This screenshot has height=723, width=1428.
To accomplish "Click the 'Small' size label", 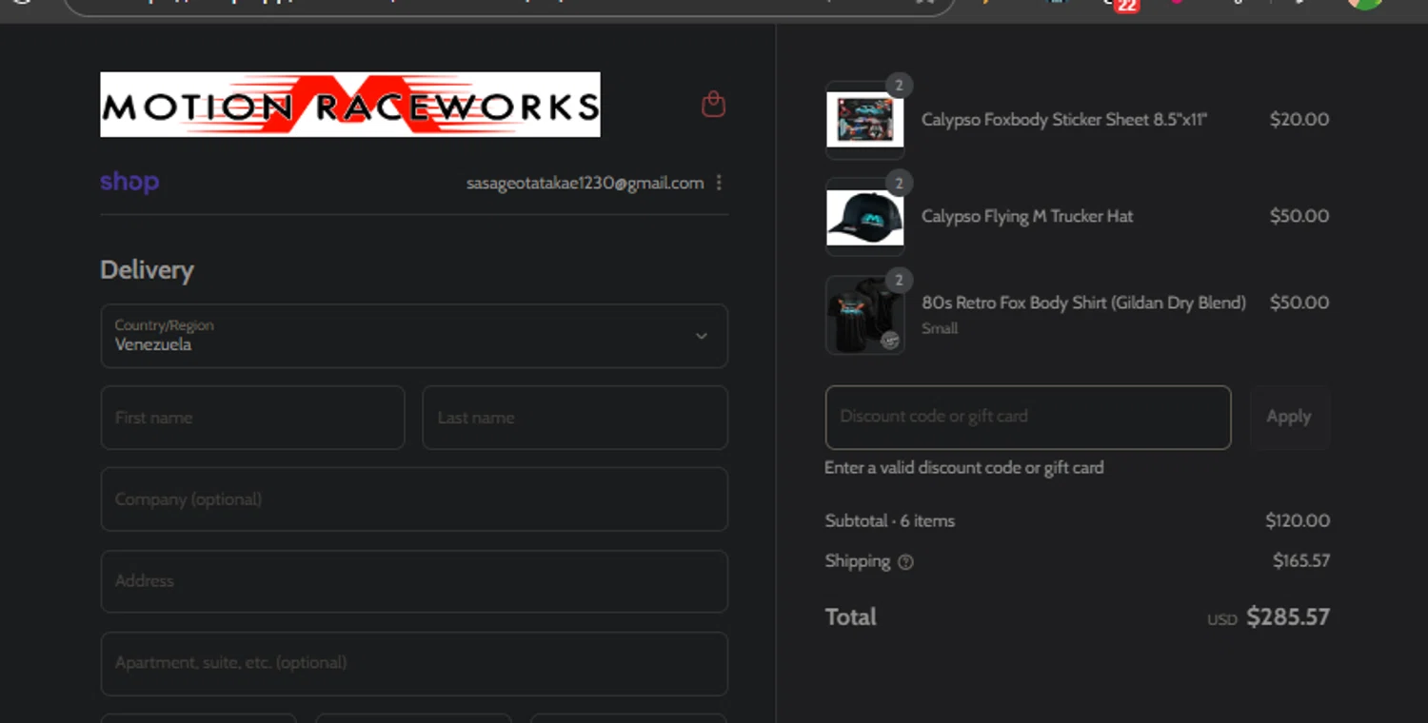I will [x=940, y=328].
